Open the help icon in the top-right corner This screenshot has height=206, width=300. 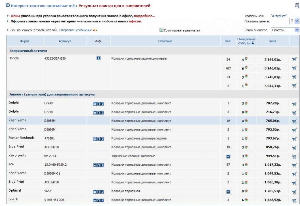click(x=297, y=6)
